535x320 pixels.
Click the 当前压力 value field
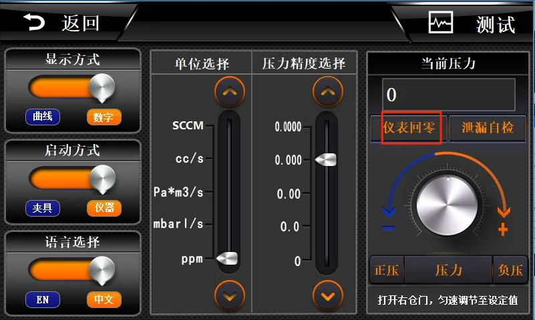448,95
